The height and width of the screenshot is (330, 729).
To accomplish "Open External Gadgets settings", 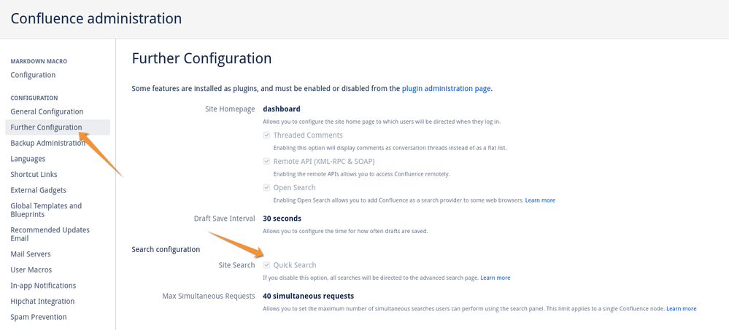I will pos(38,190).
